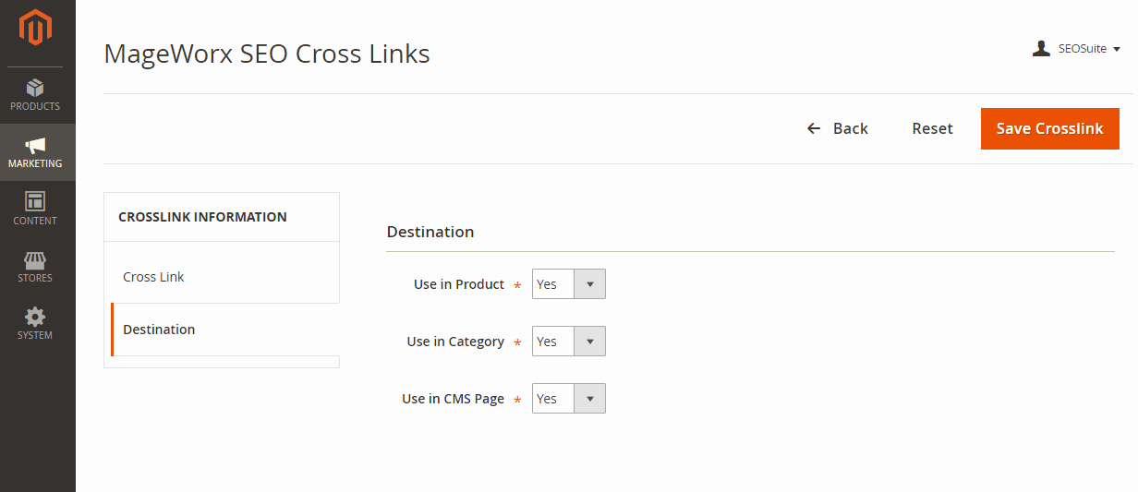Open the System gear icon
Screen dimensions: 1138x492
pyautogui.click(x=35, y=317)
